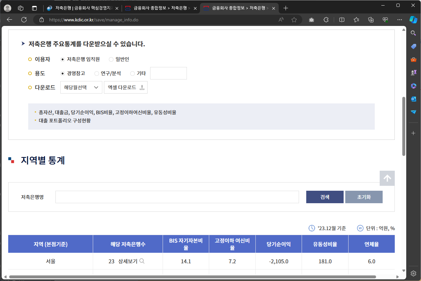The image size is (421, 281).
Task: Open the settings and more ellipsis
Action: click(400, 20)
